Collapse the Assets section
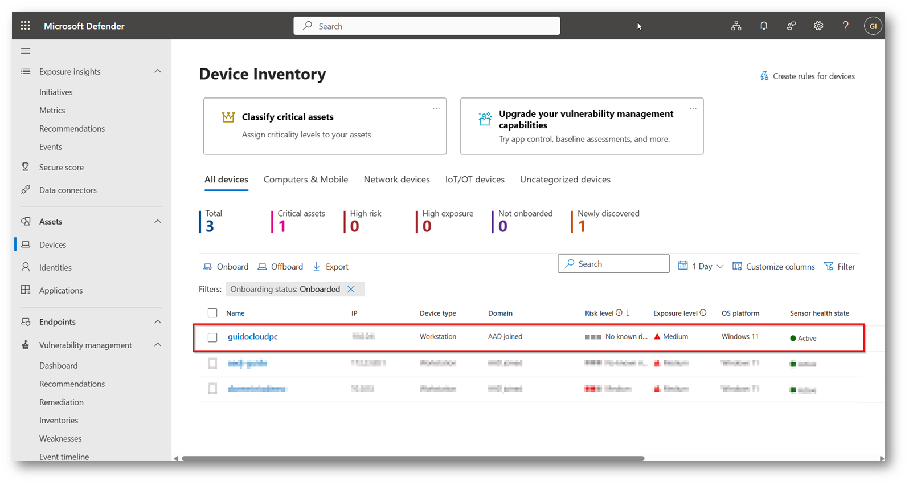 [x=158, y=222]
